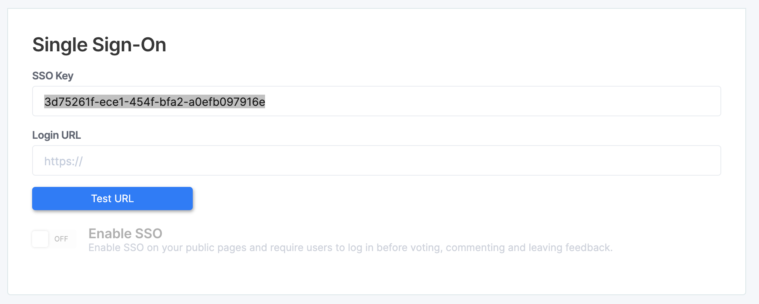This screenshot has width=759, height=304.
Task: Focus the Login URL input field
Action: 376,160
